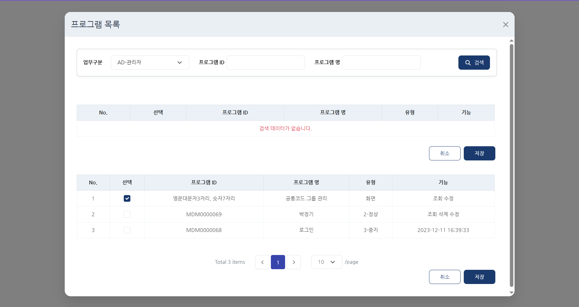Open the AD-관리자 업무구분 dropdown
This screenshot has height=307, width=579.
[150, 62]
